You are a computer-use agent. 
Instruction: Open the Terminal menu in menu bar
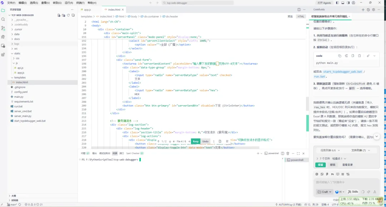click(x=80, y=3)
